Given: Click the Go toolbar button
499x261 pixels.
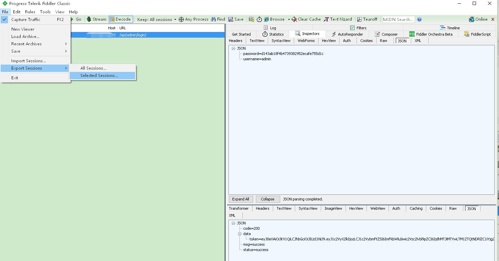Looking at the screenshot, I should 76,19.
